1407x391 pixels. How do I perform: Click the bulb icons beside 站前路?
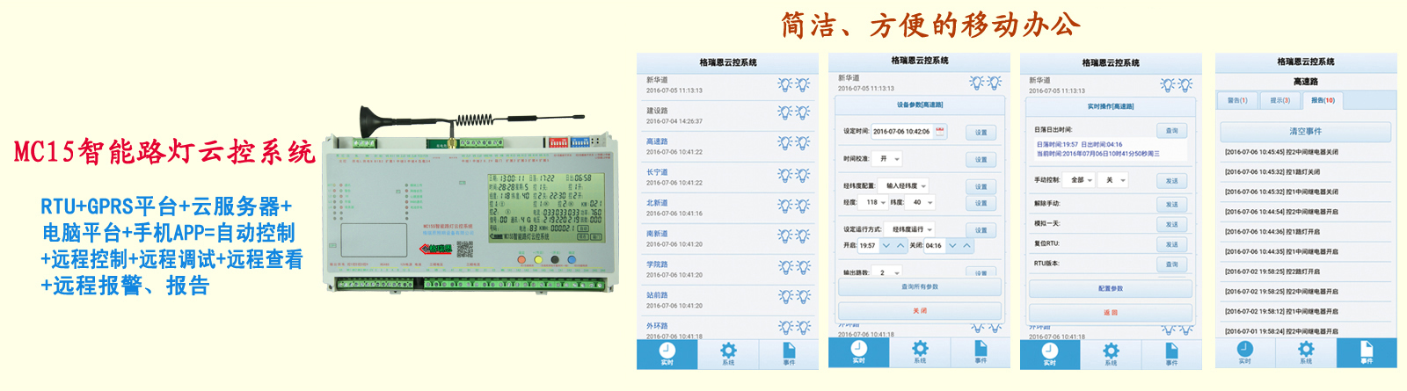pos(793,298)
